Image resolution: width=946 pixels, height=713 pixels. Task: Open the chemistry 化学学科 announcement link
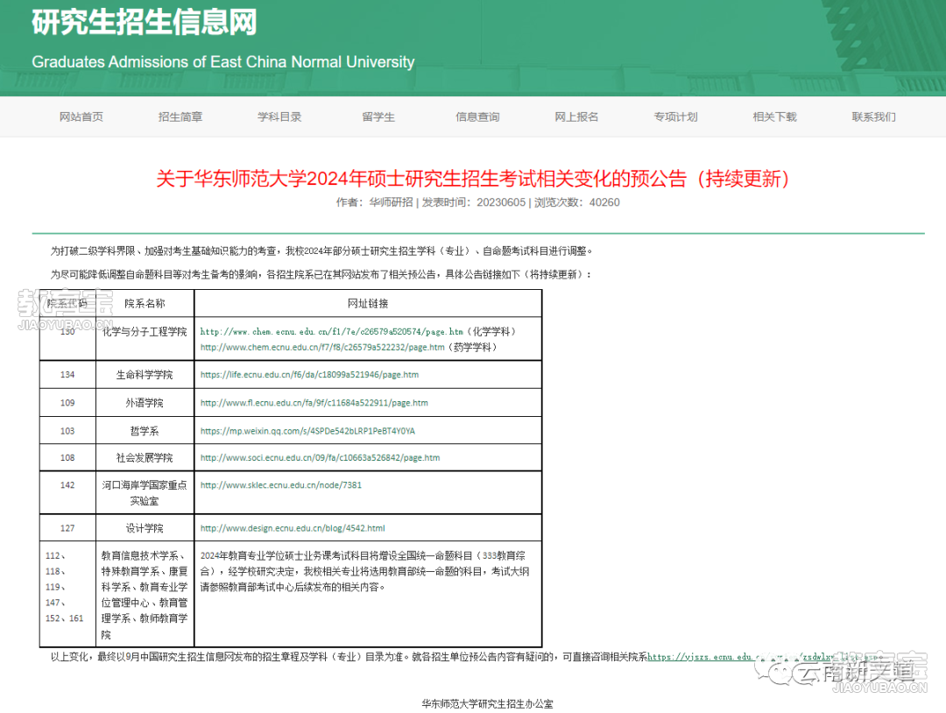coord(331,332)
